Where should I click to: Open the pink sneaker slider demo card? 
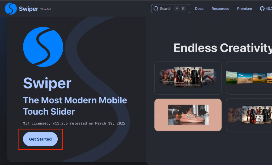[188, 115]
